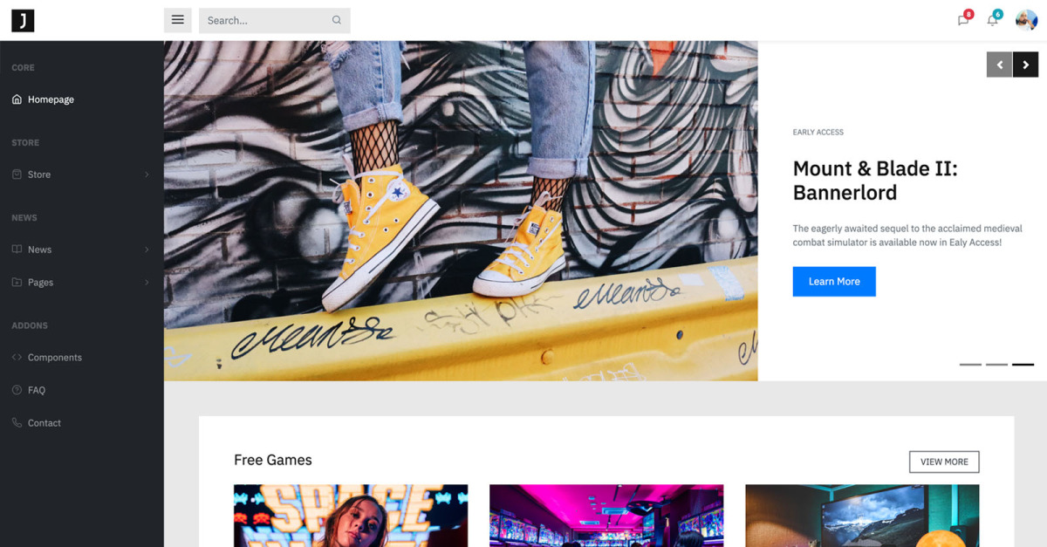
Task: Select the second carousel indicator dash
Action: (996, 364)
